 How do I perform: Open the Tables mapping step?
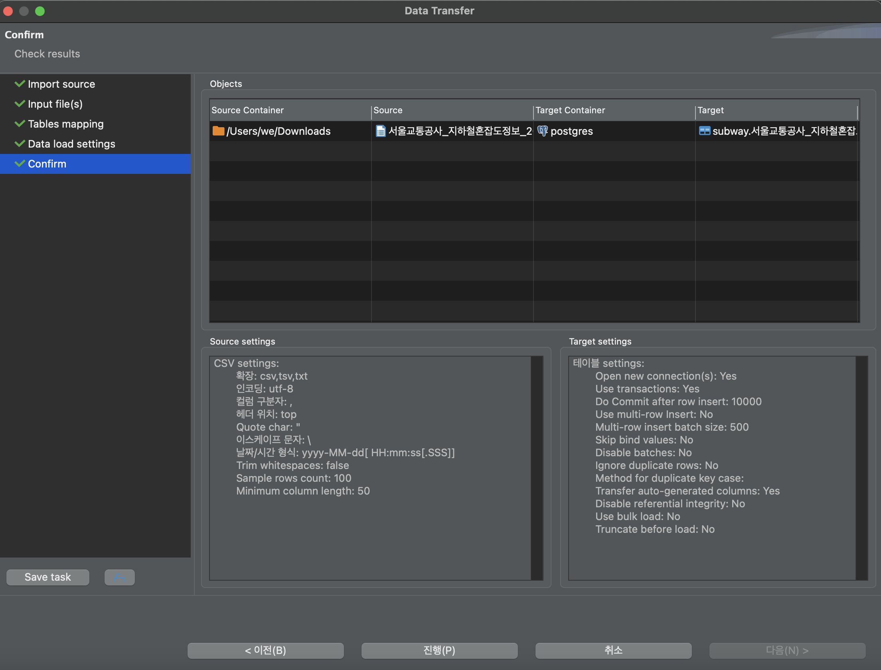(x=65, y=124)
